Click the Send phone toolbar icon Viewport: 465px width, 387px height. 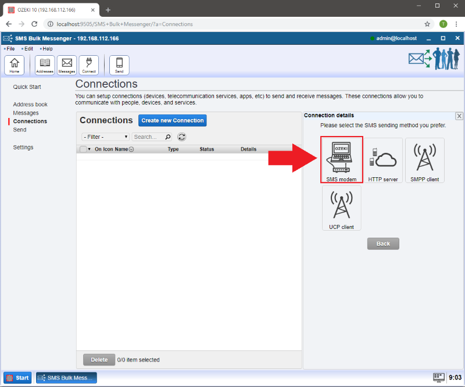119,65
